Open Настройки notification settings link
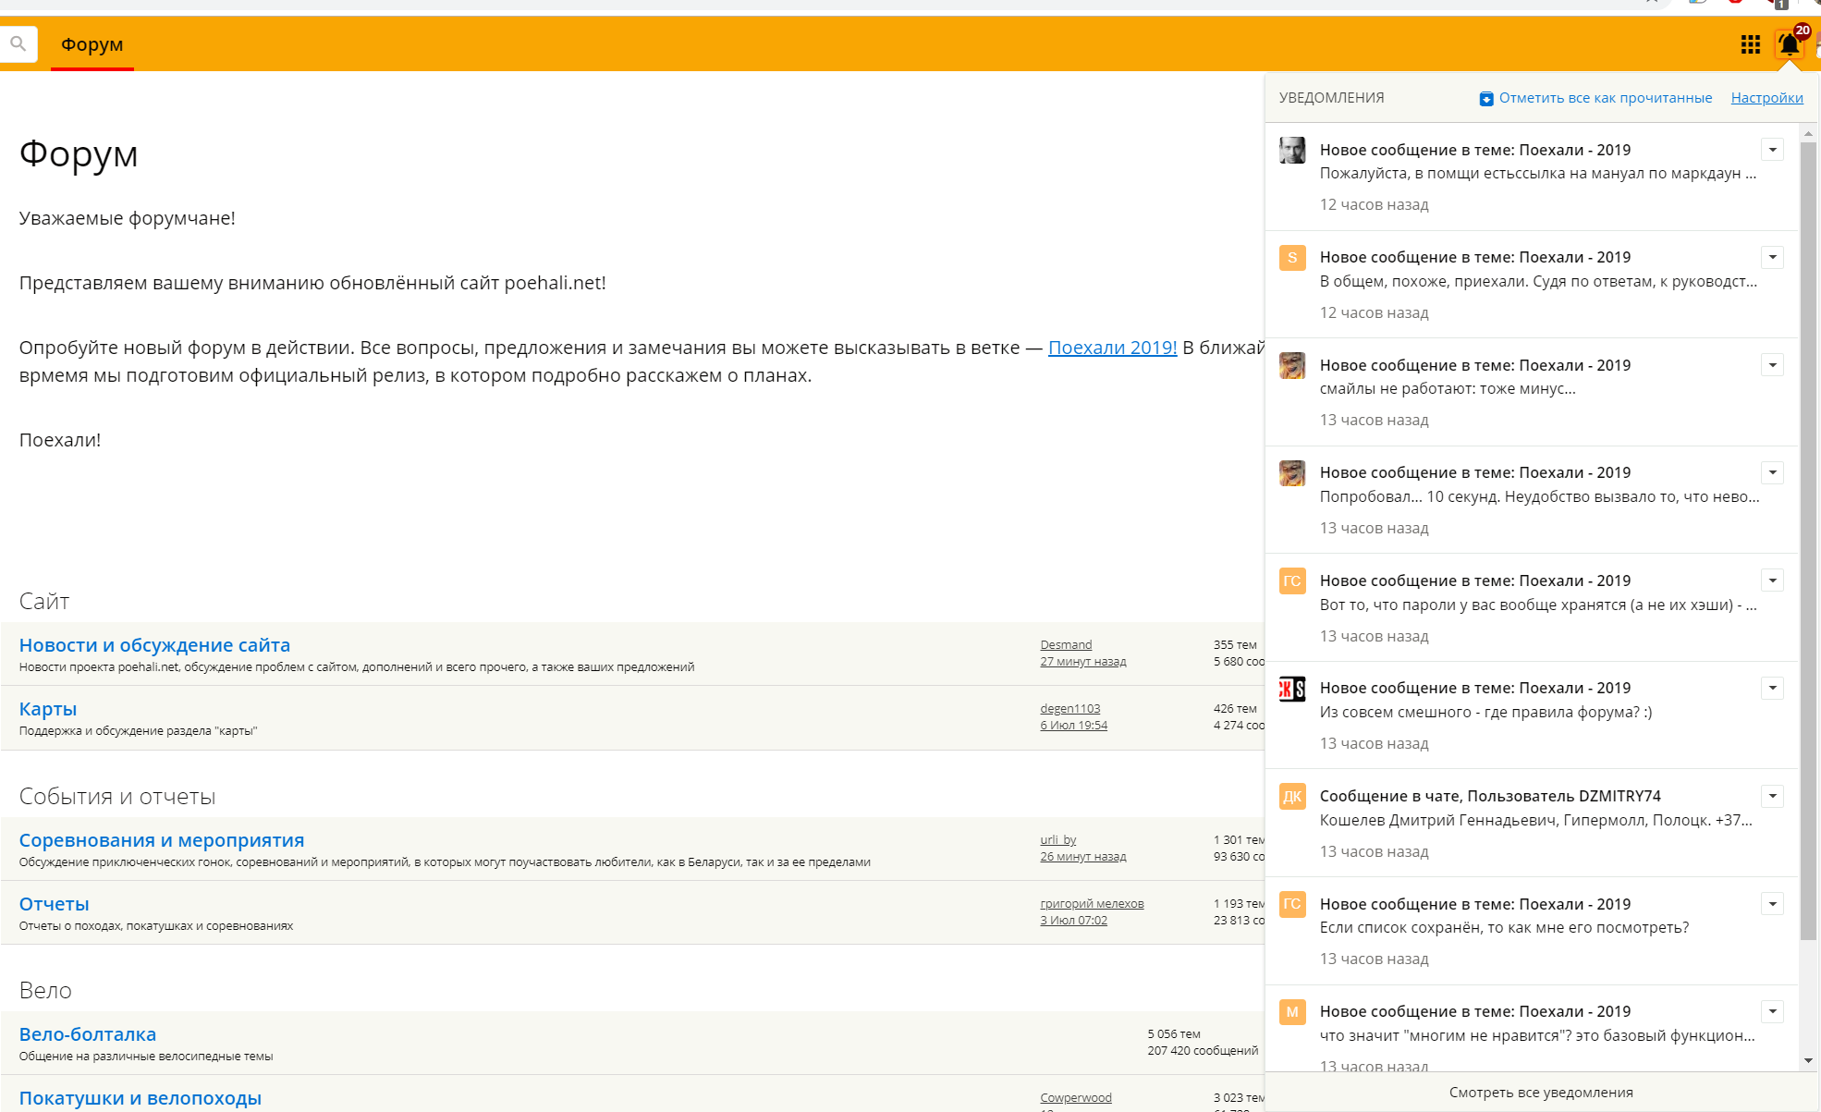This screenshot has width=1821, height=1112. pyautogui.click(x=1766, y=98)
